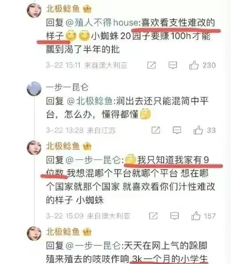Tap the member badge beside first 北极鲶鱼
The height and width of the screenshot is (264, 231).
(x=87, y=9)
